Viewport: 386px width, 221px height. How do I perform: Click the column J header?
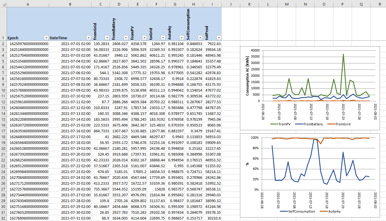231,4
